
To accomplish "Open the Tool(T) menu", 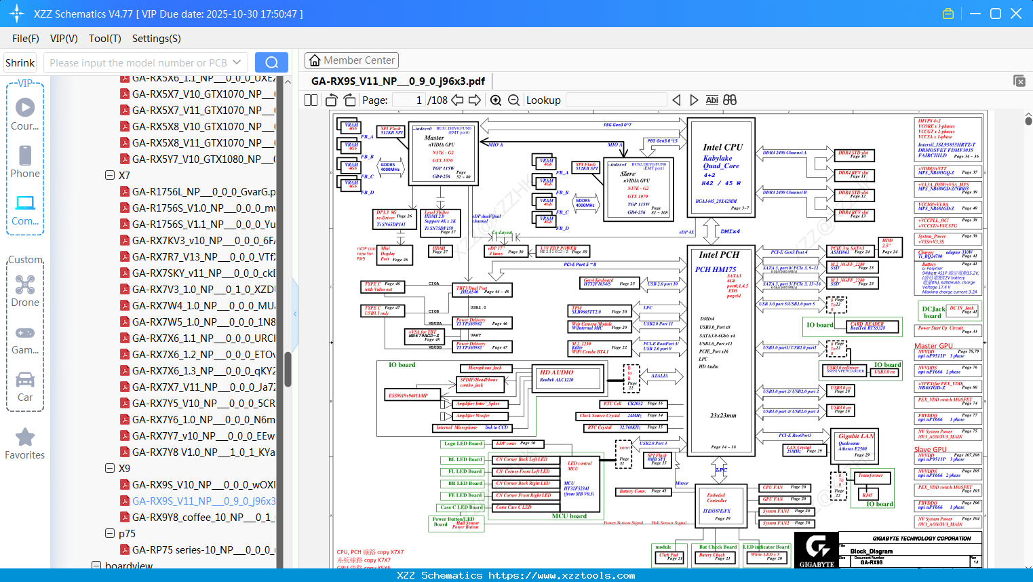I will [104, 39].
